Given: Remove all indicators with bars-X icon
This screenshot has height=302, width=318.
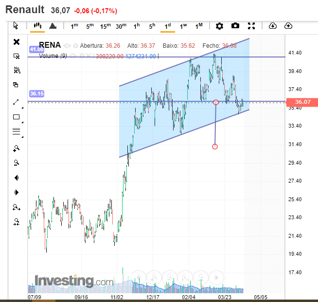Looking at the screenshot, I should [17, 70].
